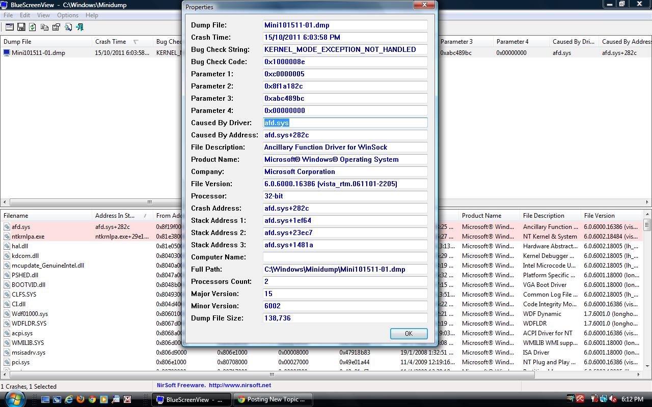Click the red M quick launch icon
652x407 pixels.
[x=127, y=400]
